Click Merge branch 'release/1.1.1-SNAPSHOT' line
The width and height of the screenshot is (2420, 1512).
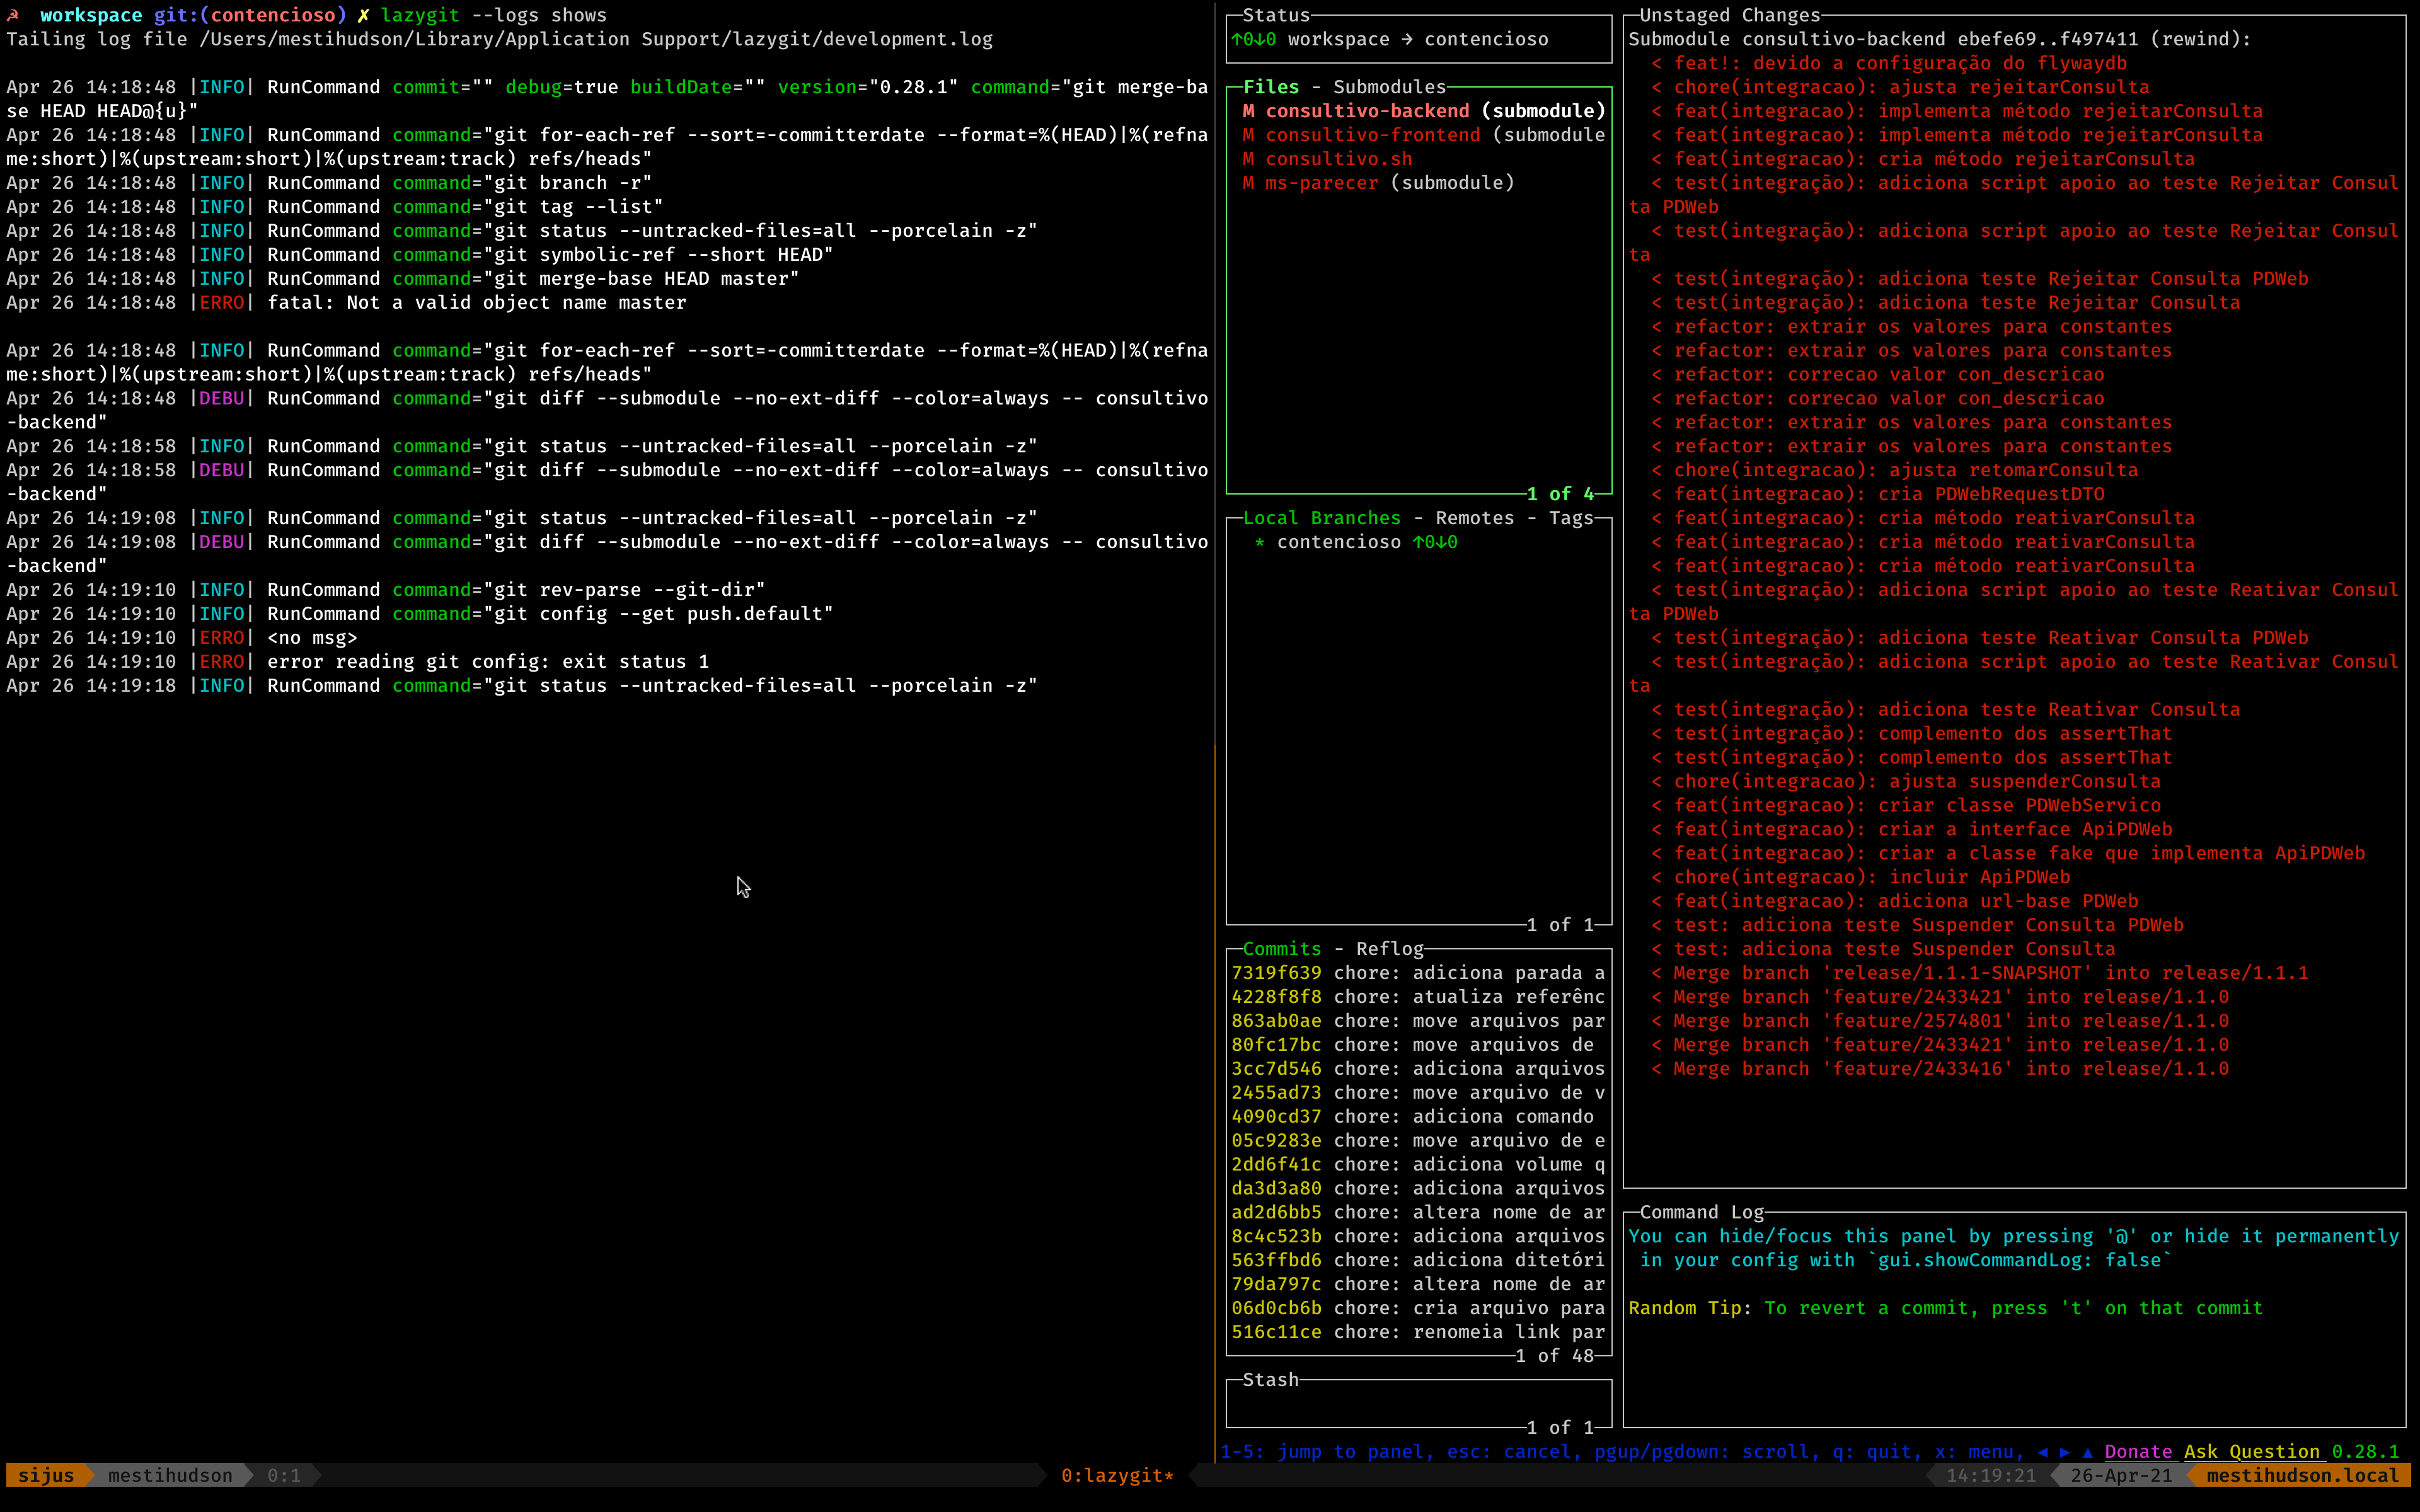point(1980,973)
